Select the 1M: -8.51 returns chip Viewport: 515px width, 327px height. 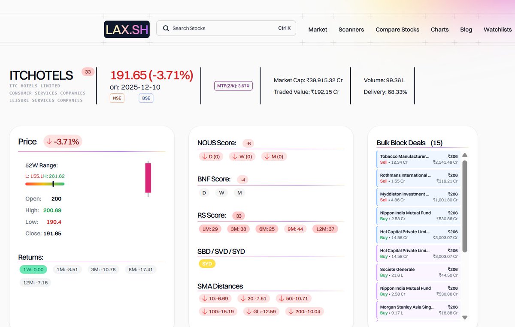coord(67,270)
